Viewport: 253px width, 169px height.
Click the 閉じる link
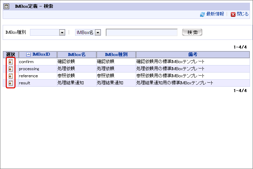pos(243,14)
